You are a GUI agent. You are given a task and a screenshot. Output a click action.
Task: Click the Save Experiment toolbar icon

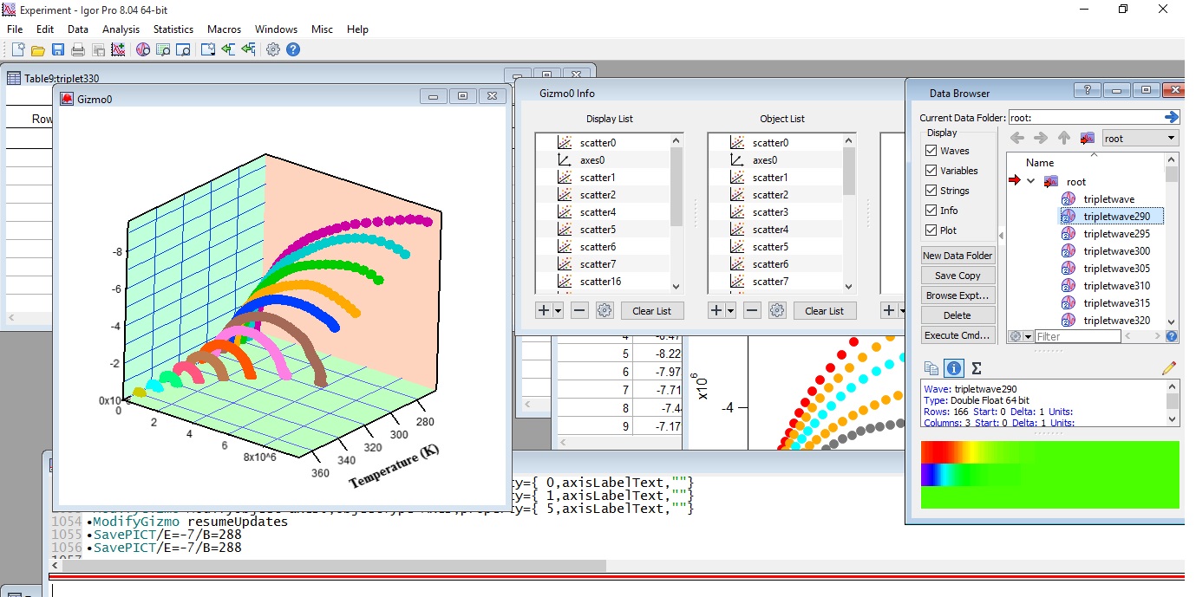point(57,49)
